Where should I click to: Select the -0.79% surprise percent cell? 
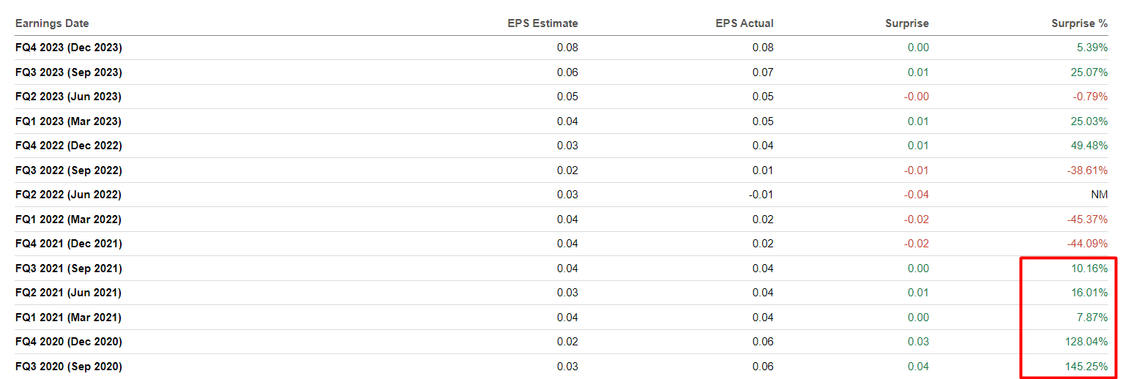pyautogui.click(x=1089, y=97)
